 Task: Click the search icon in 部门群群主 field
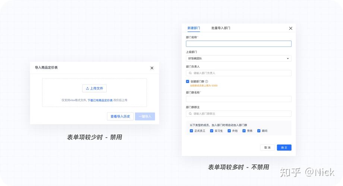point(190,114)
